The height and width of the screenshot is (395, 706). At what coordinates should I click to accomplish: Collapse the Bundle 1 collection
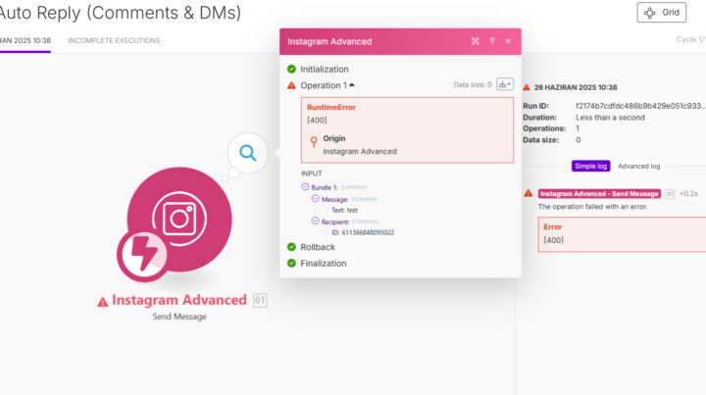click(x=305, y=186)
